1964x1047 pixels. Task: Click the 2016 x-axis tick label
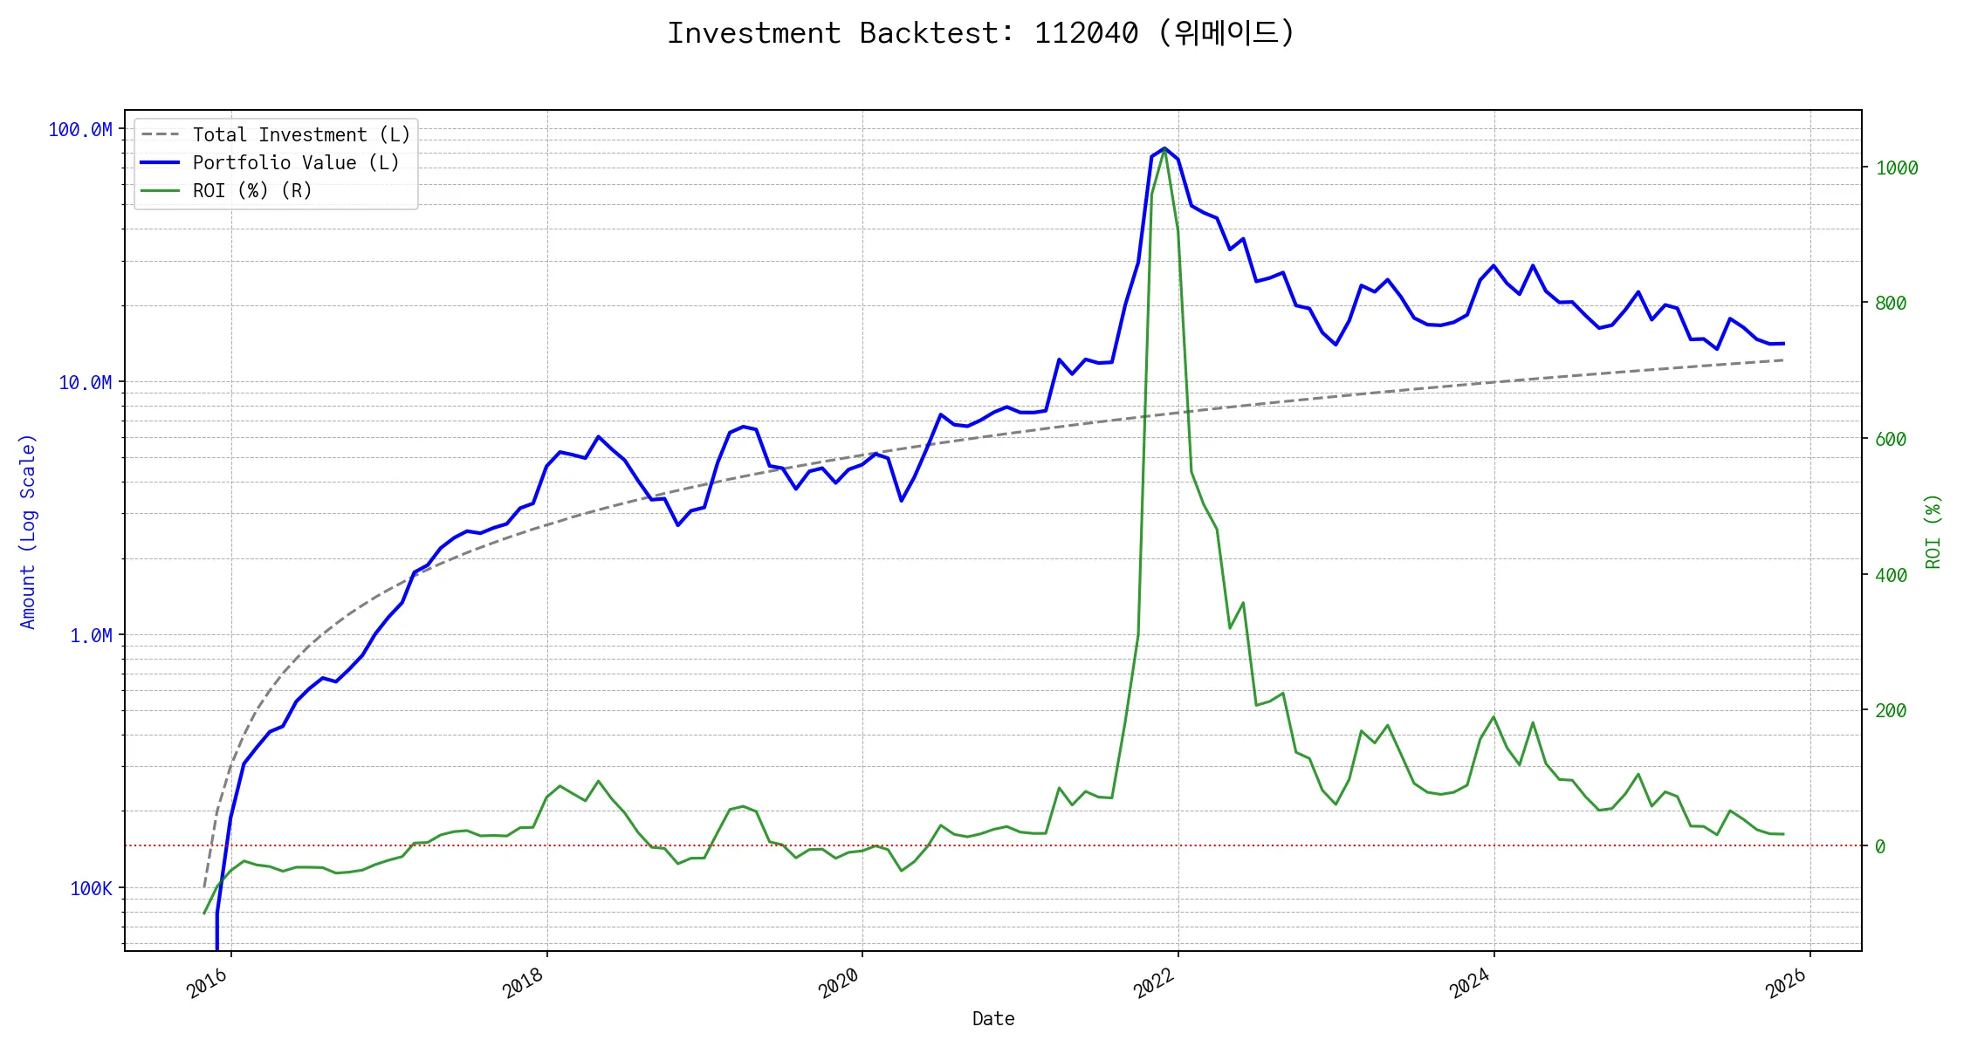(x=208, y=984)
